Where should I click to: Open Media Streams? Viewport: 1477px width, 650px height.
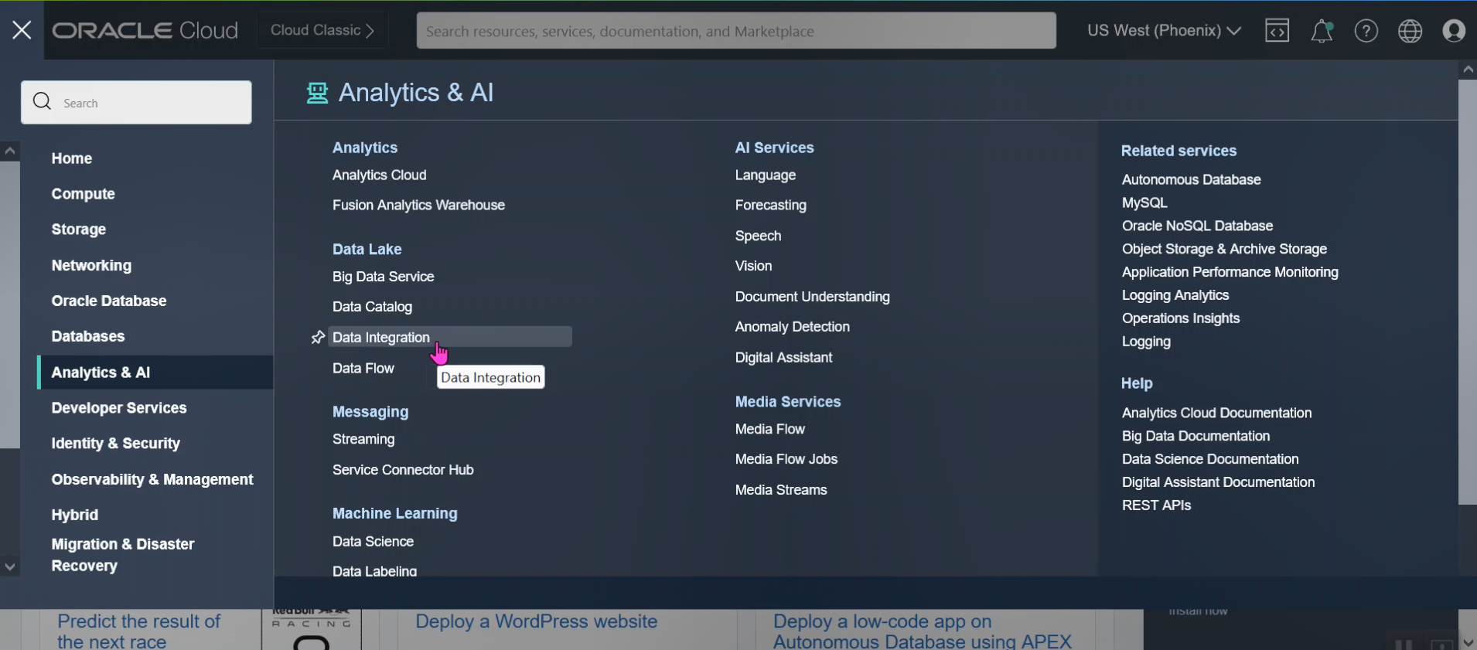point(781,490)
